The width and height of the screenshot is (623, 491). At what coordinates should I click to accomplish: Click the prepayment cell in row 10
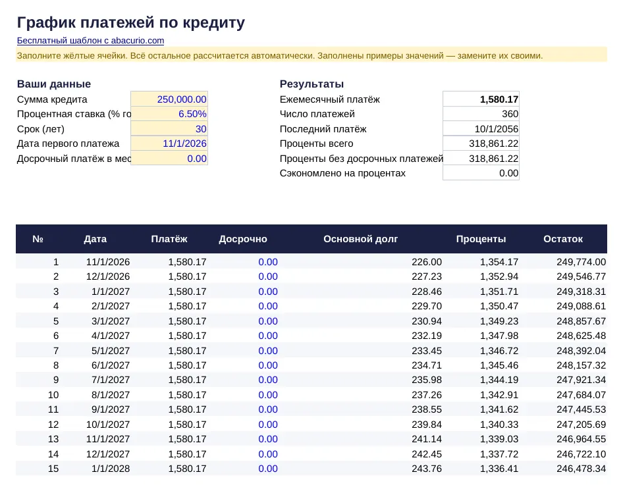coord(268,395)
